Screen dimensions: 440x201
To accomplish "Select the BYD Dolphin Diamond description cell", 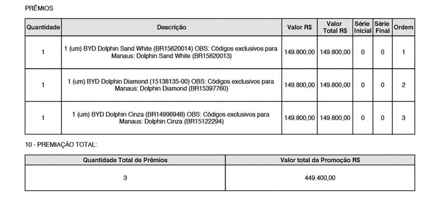I will tap(171, 85).
